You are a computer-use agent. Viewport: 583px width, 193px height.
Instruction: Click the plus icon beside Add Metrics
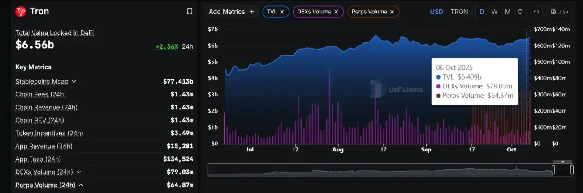252,12
